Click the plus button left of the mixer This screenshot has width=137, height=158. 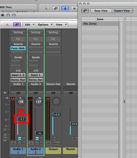coord(5,93)
